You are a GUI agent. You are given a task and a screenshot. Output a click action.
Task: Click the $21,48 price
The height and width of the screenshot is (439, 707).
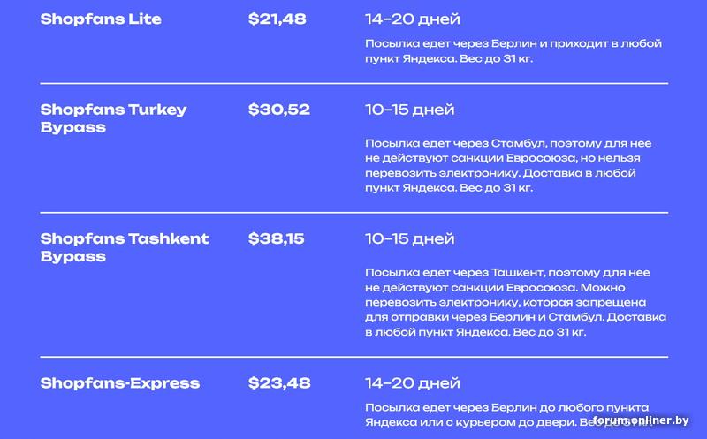[x=277, y=19]
